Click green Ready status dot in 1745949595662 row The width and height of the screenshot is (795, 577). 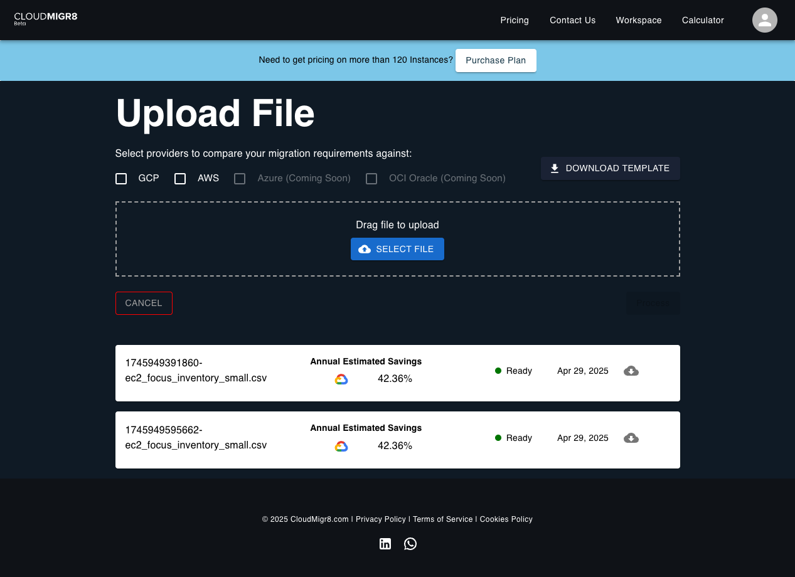[498, 438]
